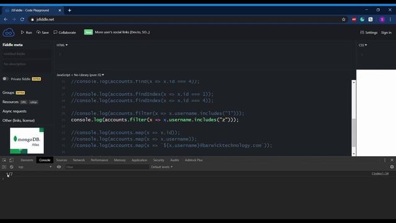Switch to the Application tab

click(139, 160)
